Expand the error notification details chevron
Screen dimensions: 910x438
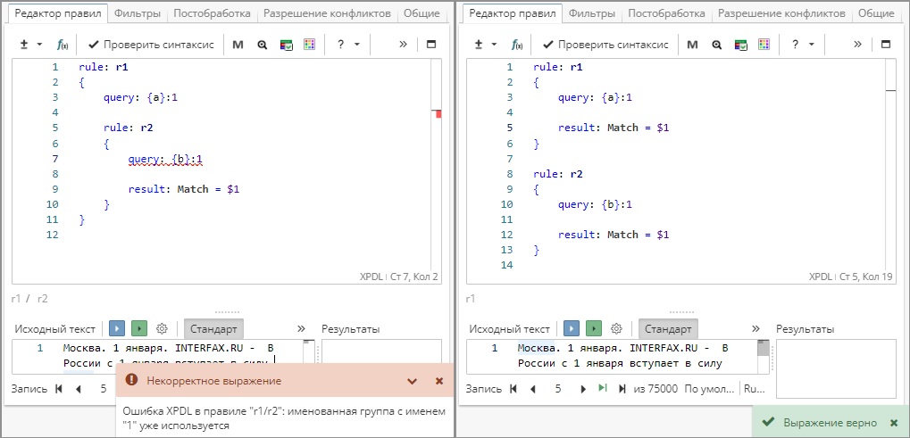coord(412,381)
